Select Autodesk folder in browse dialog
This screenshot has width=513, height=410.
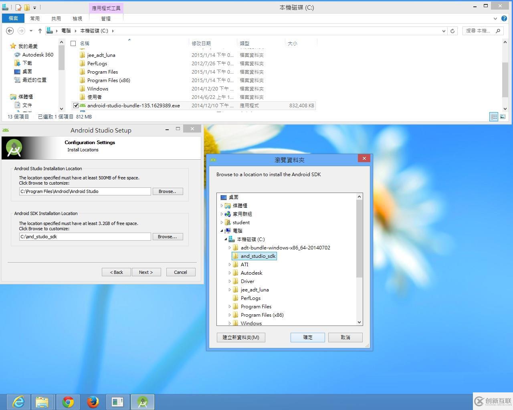[251, 273]
